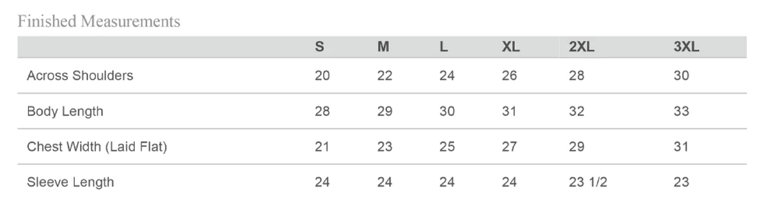
Task: Click Body Length value 33 for 3XL
Action: (x=681, y=111)
